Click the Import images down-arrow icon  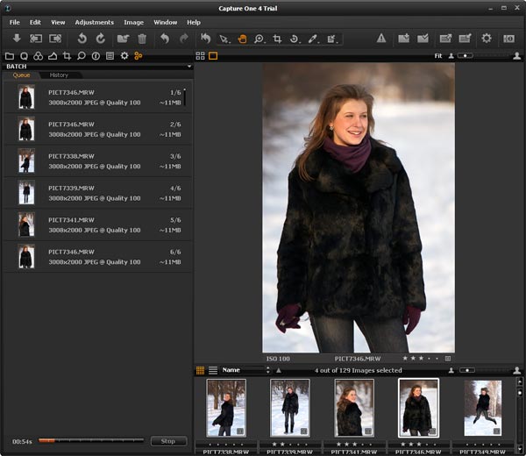click(x=17, y=39)
